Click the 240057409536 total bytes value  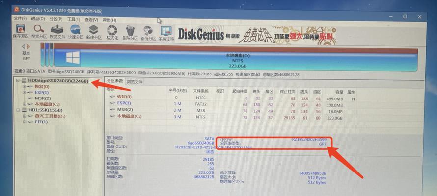312,173
